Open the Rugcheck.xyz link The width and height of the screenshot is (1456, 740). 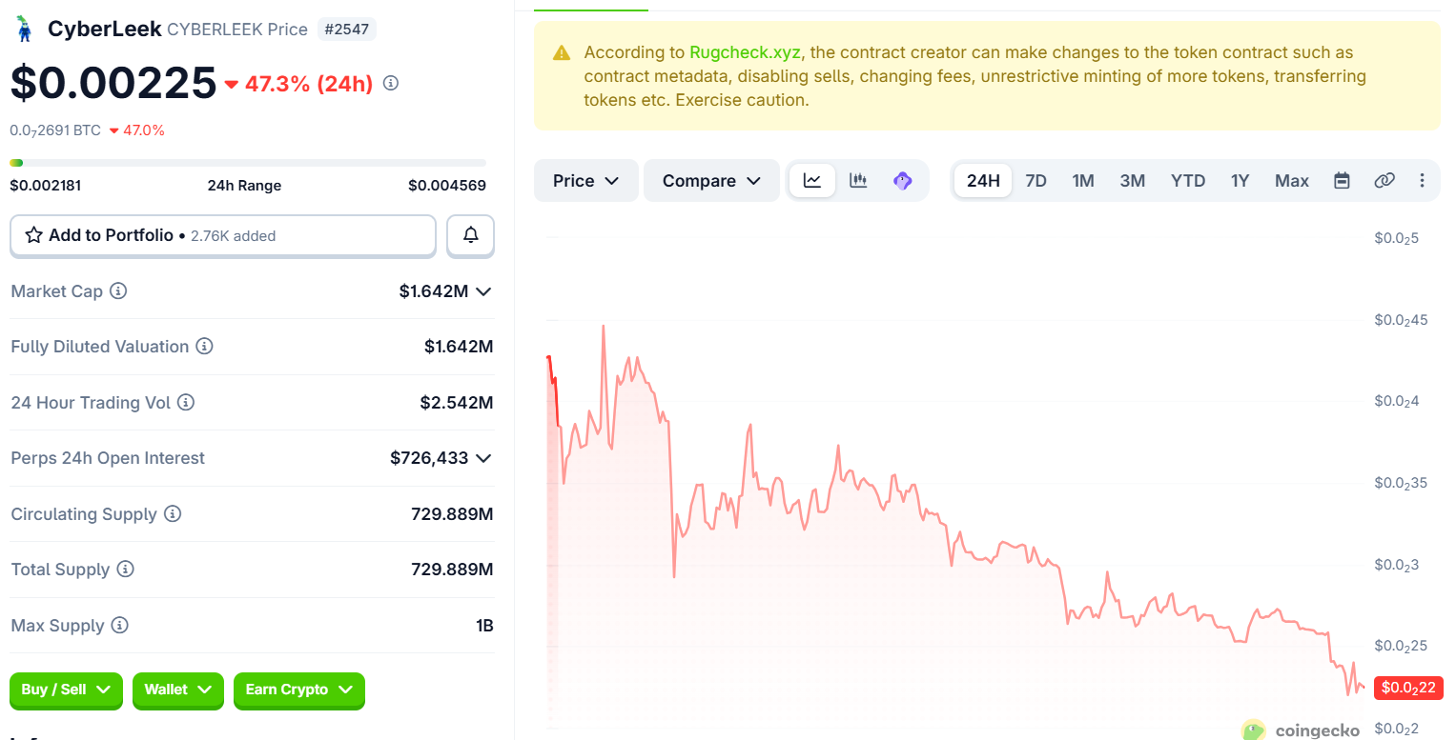745,52
